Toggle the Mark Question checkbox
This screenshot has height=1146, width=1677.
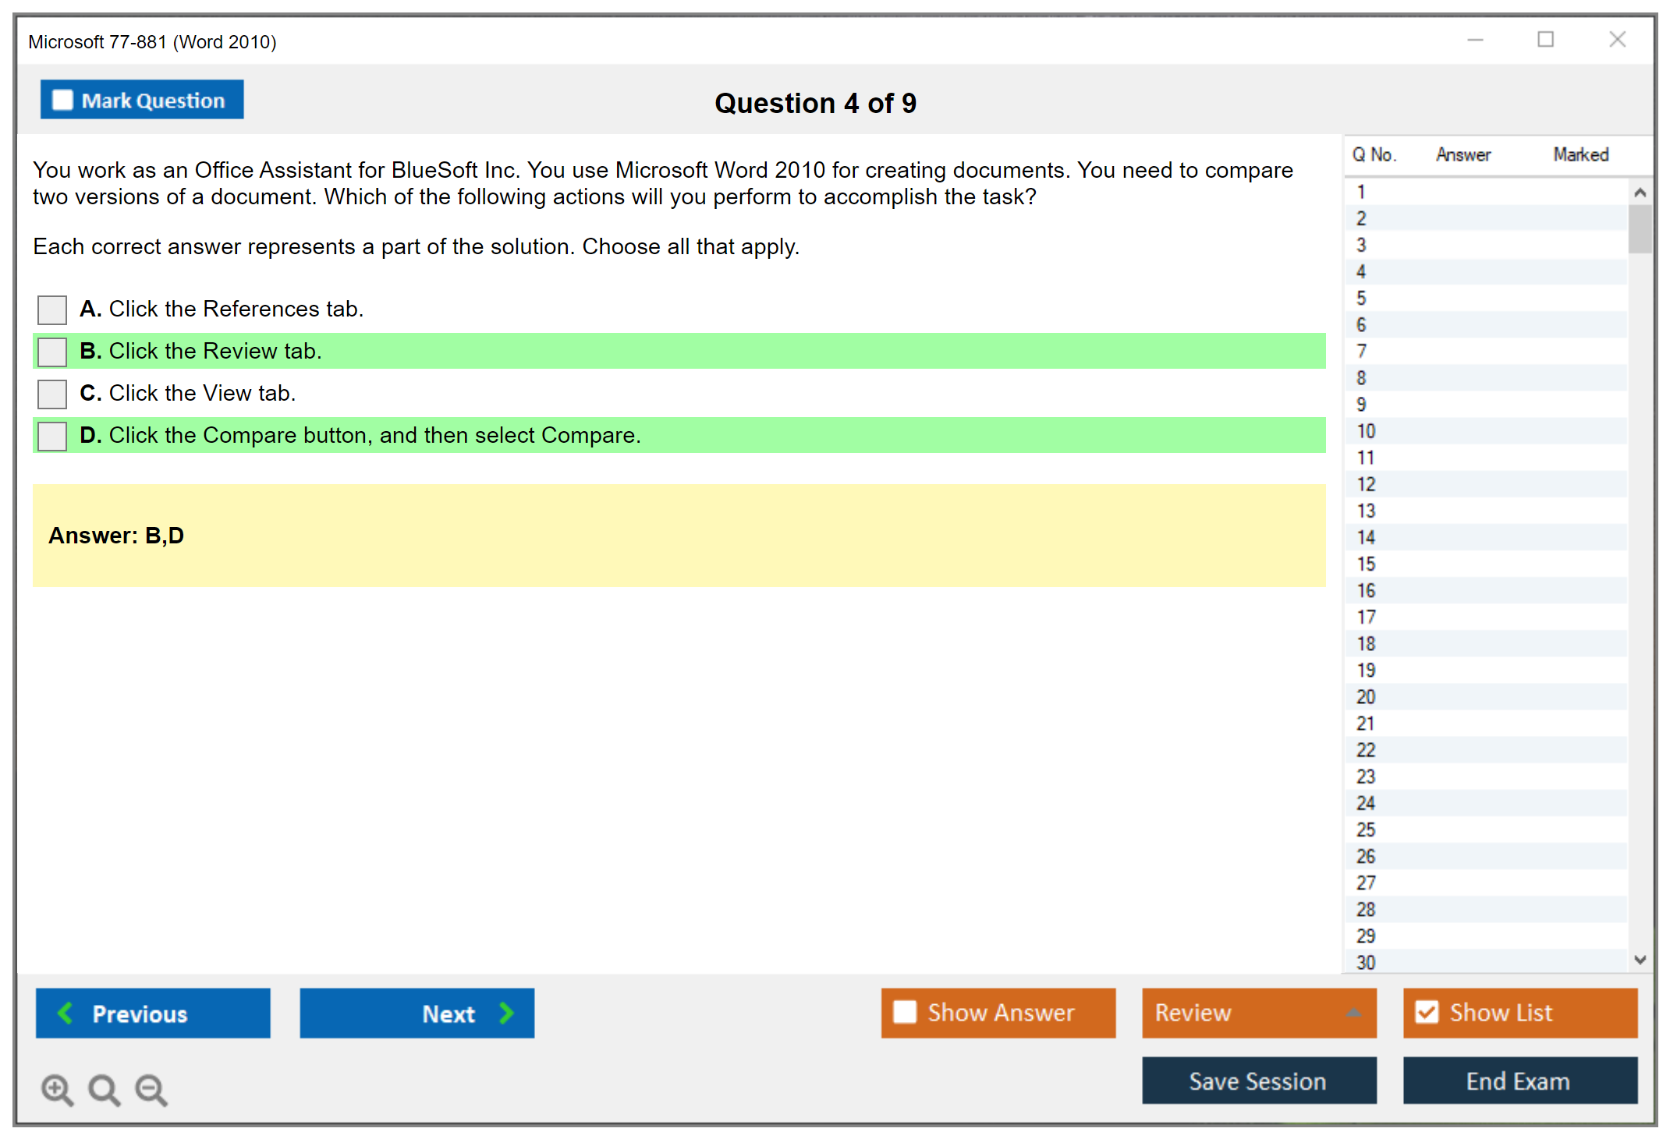pos(62,100)
